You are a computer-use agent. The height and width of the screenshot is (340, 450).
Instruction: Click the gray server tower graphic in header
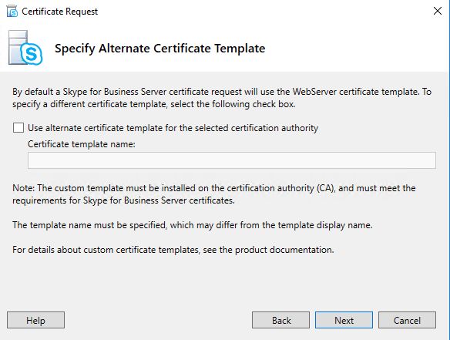coord(18,47)
